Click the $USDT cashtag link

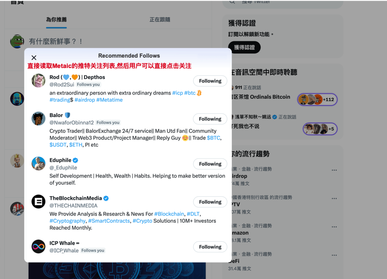pyautogui.click(x=58, y=145)
